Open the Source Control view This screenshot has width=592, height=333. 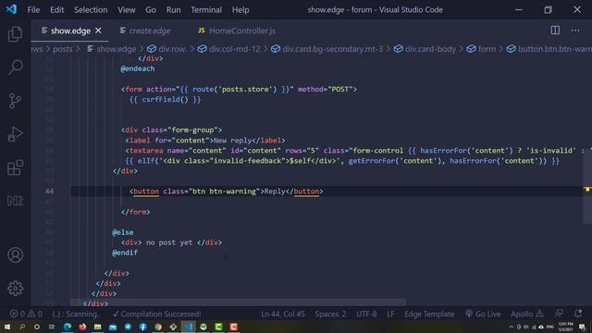point(15,101)
